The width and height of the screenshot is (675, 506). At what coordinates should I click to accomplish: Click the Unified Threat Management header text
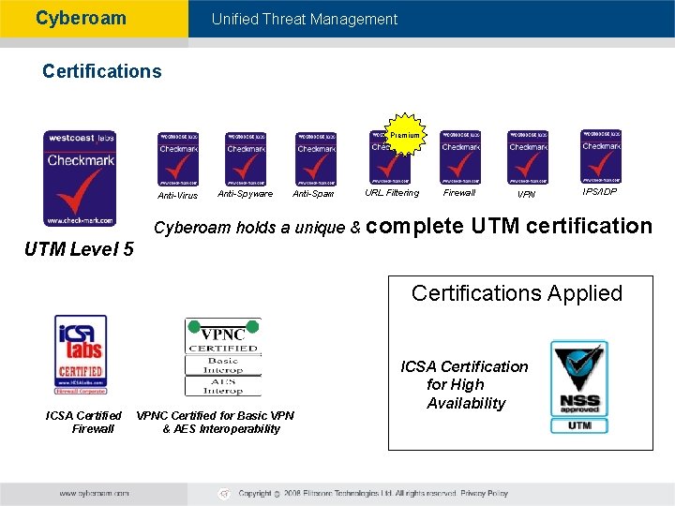[305, 19]
